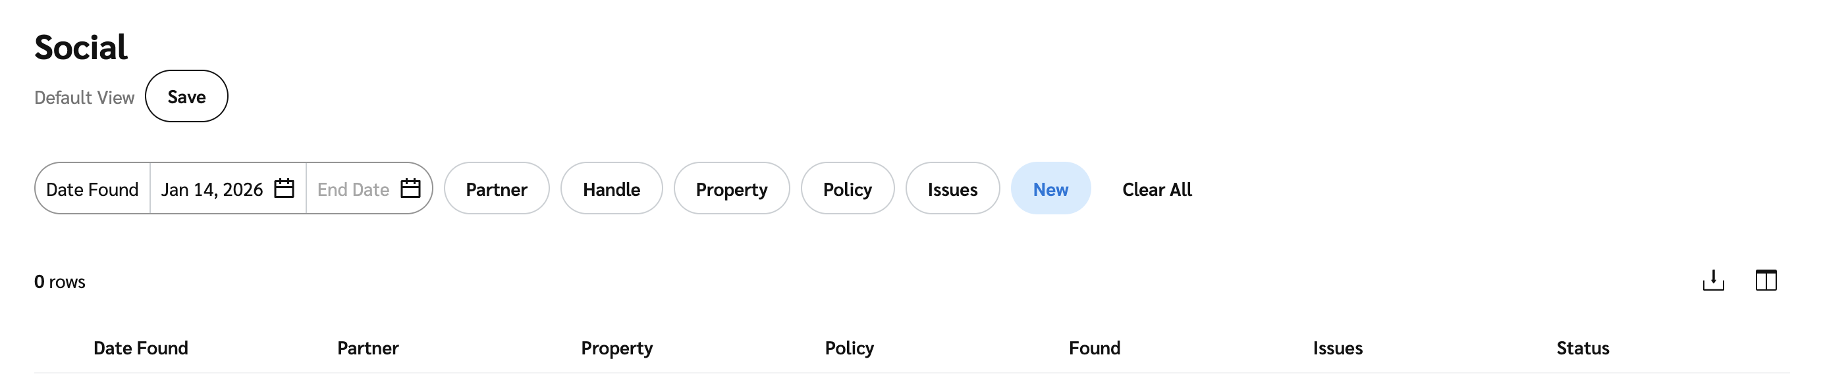This screenshot has width=1823, height=384.
Task: Sort by Status column header
Action: click(x=1583, y=348)
